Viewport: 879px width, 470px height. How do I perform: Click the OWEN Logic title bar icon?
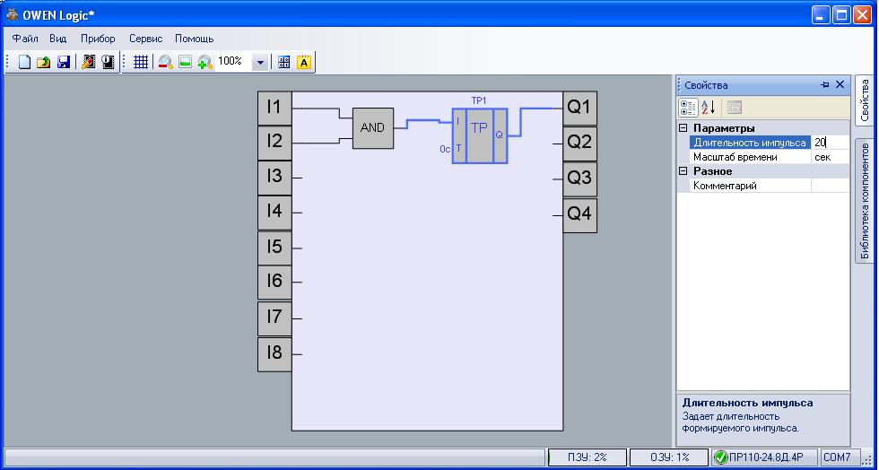coord(13,14)
